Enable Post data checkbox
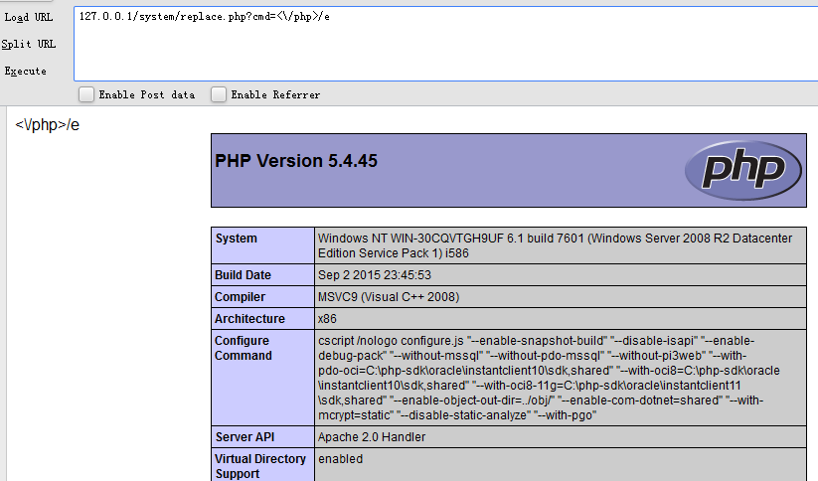818x481 pixels. click(86, 94)
